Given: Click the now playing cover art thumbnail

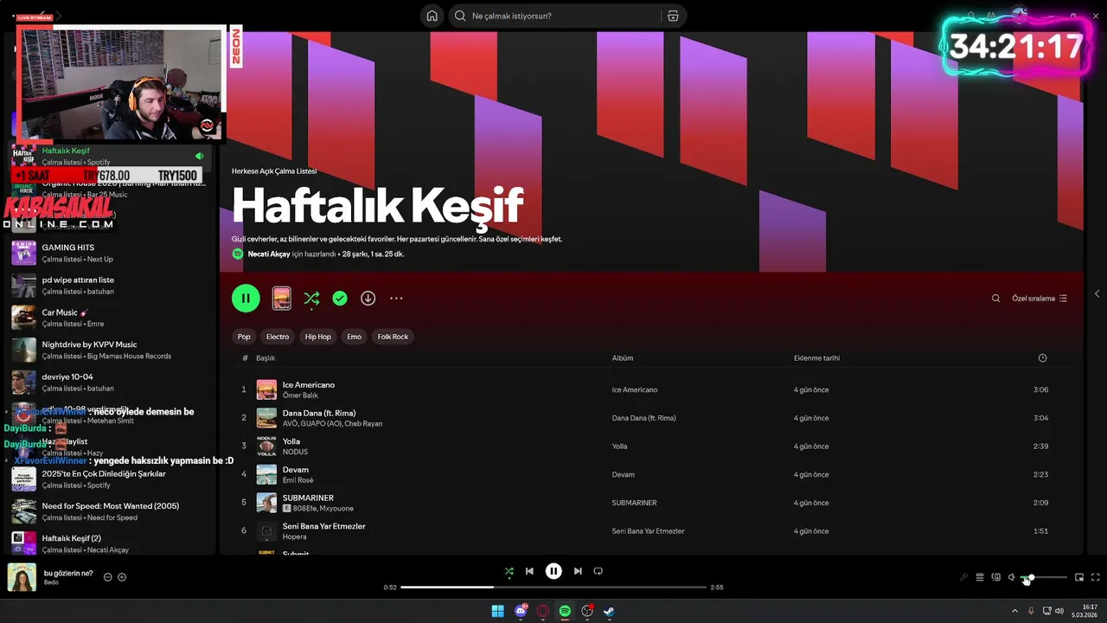Looking at the screenshot, I should (x=22, y=577).
